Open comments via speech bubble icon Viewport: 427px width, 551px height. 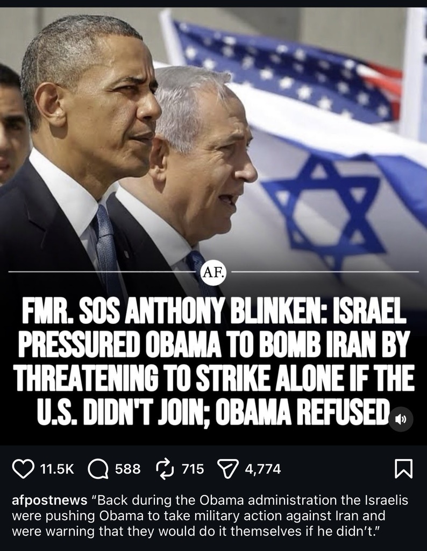(x=98, y=469)
